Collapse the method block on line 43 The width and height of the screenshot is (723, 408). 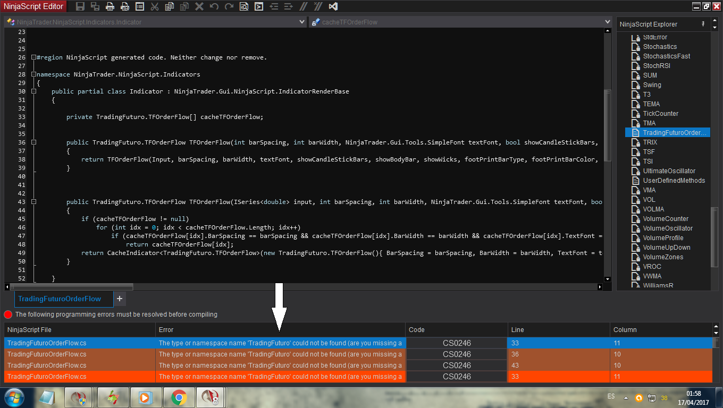(x=33, y=202)
